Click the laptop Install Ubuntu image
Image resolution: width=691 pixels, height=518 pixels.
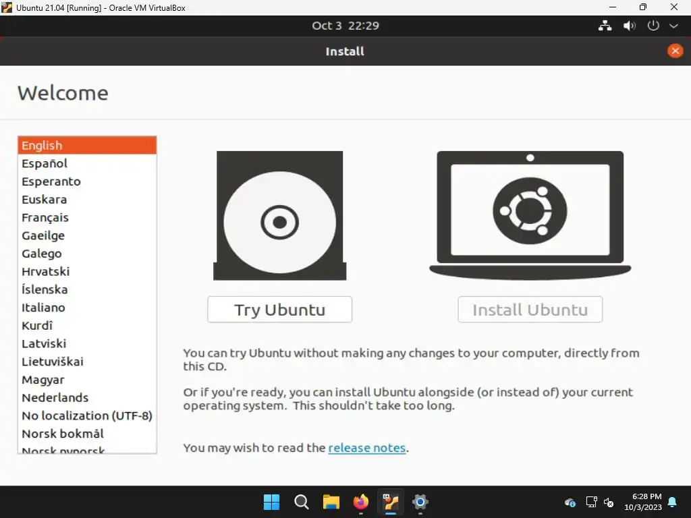click(x=530, y=215)
